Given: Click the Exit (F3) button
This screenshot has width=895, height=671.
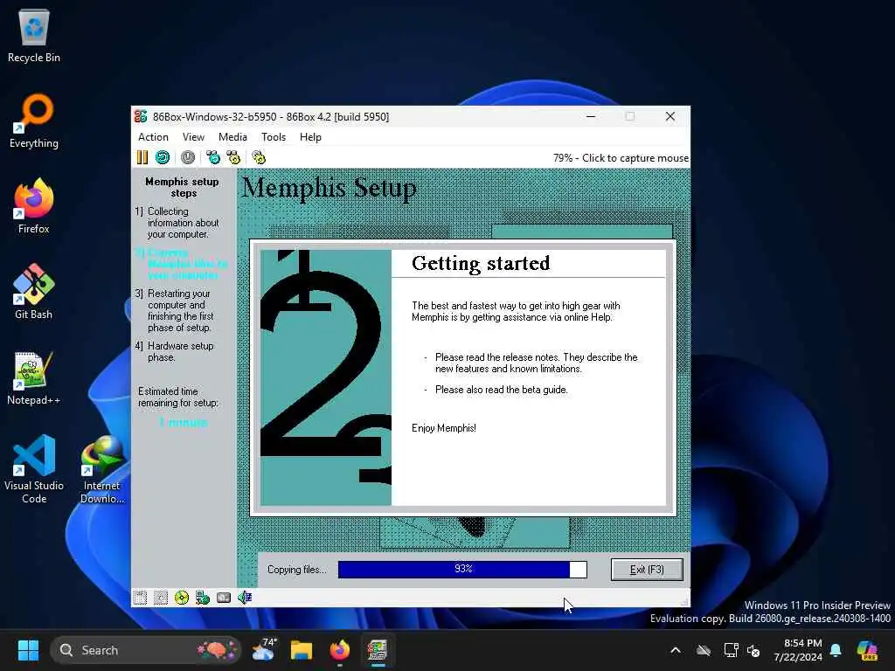Looking at the screenshot, I should click(x=647, y=570).
